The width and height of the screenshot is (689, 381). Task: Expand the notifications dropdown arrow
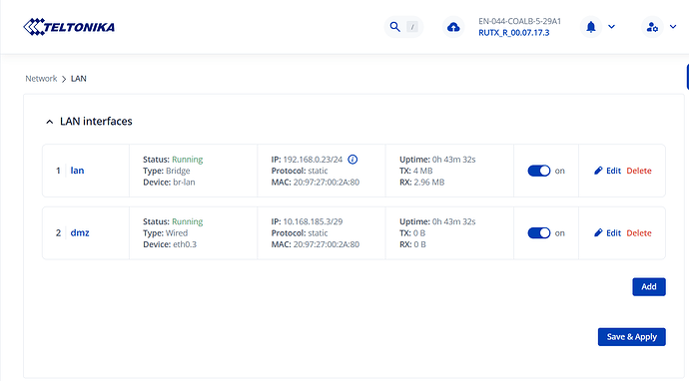611,27
